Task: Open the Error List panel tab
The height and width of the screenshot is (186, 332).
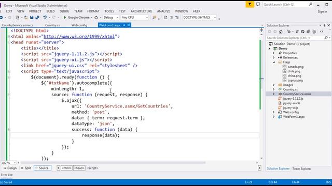Action: 7,175
